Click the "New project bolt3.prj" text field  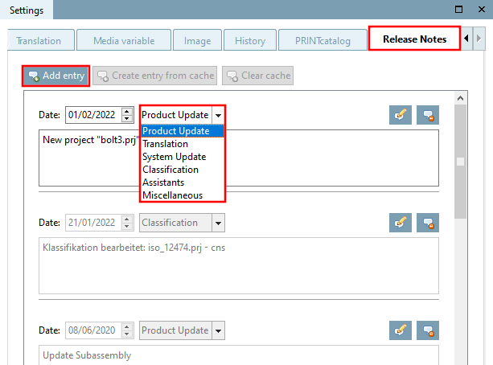[239, 158]
